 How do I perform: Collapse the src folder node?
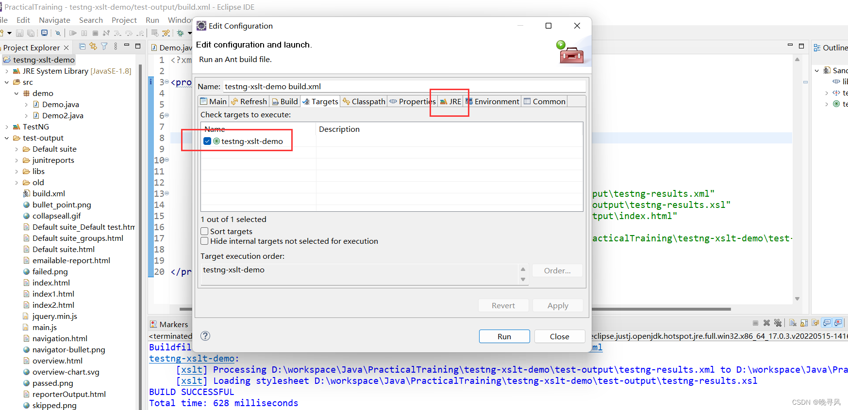7,82
